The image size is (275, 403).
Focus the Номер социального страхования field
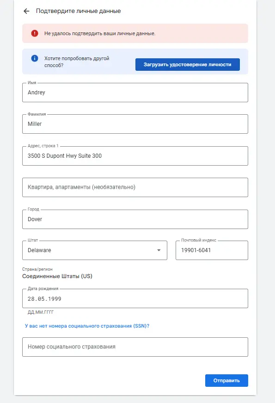135,347
